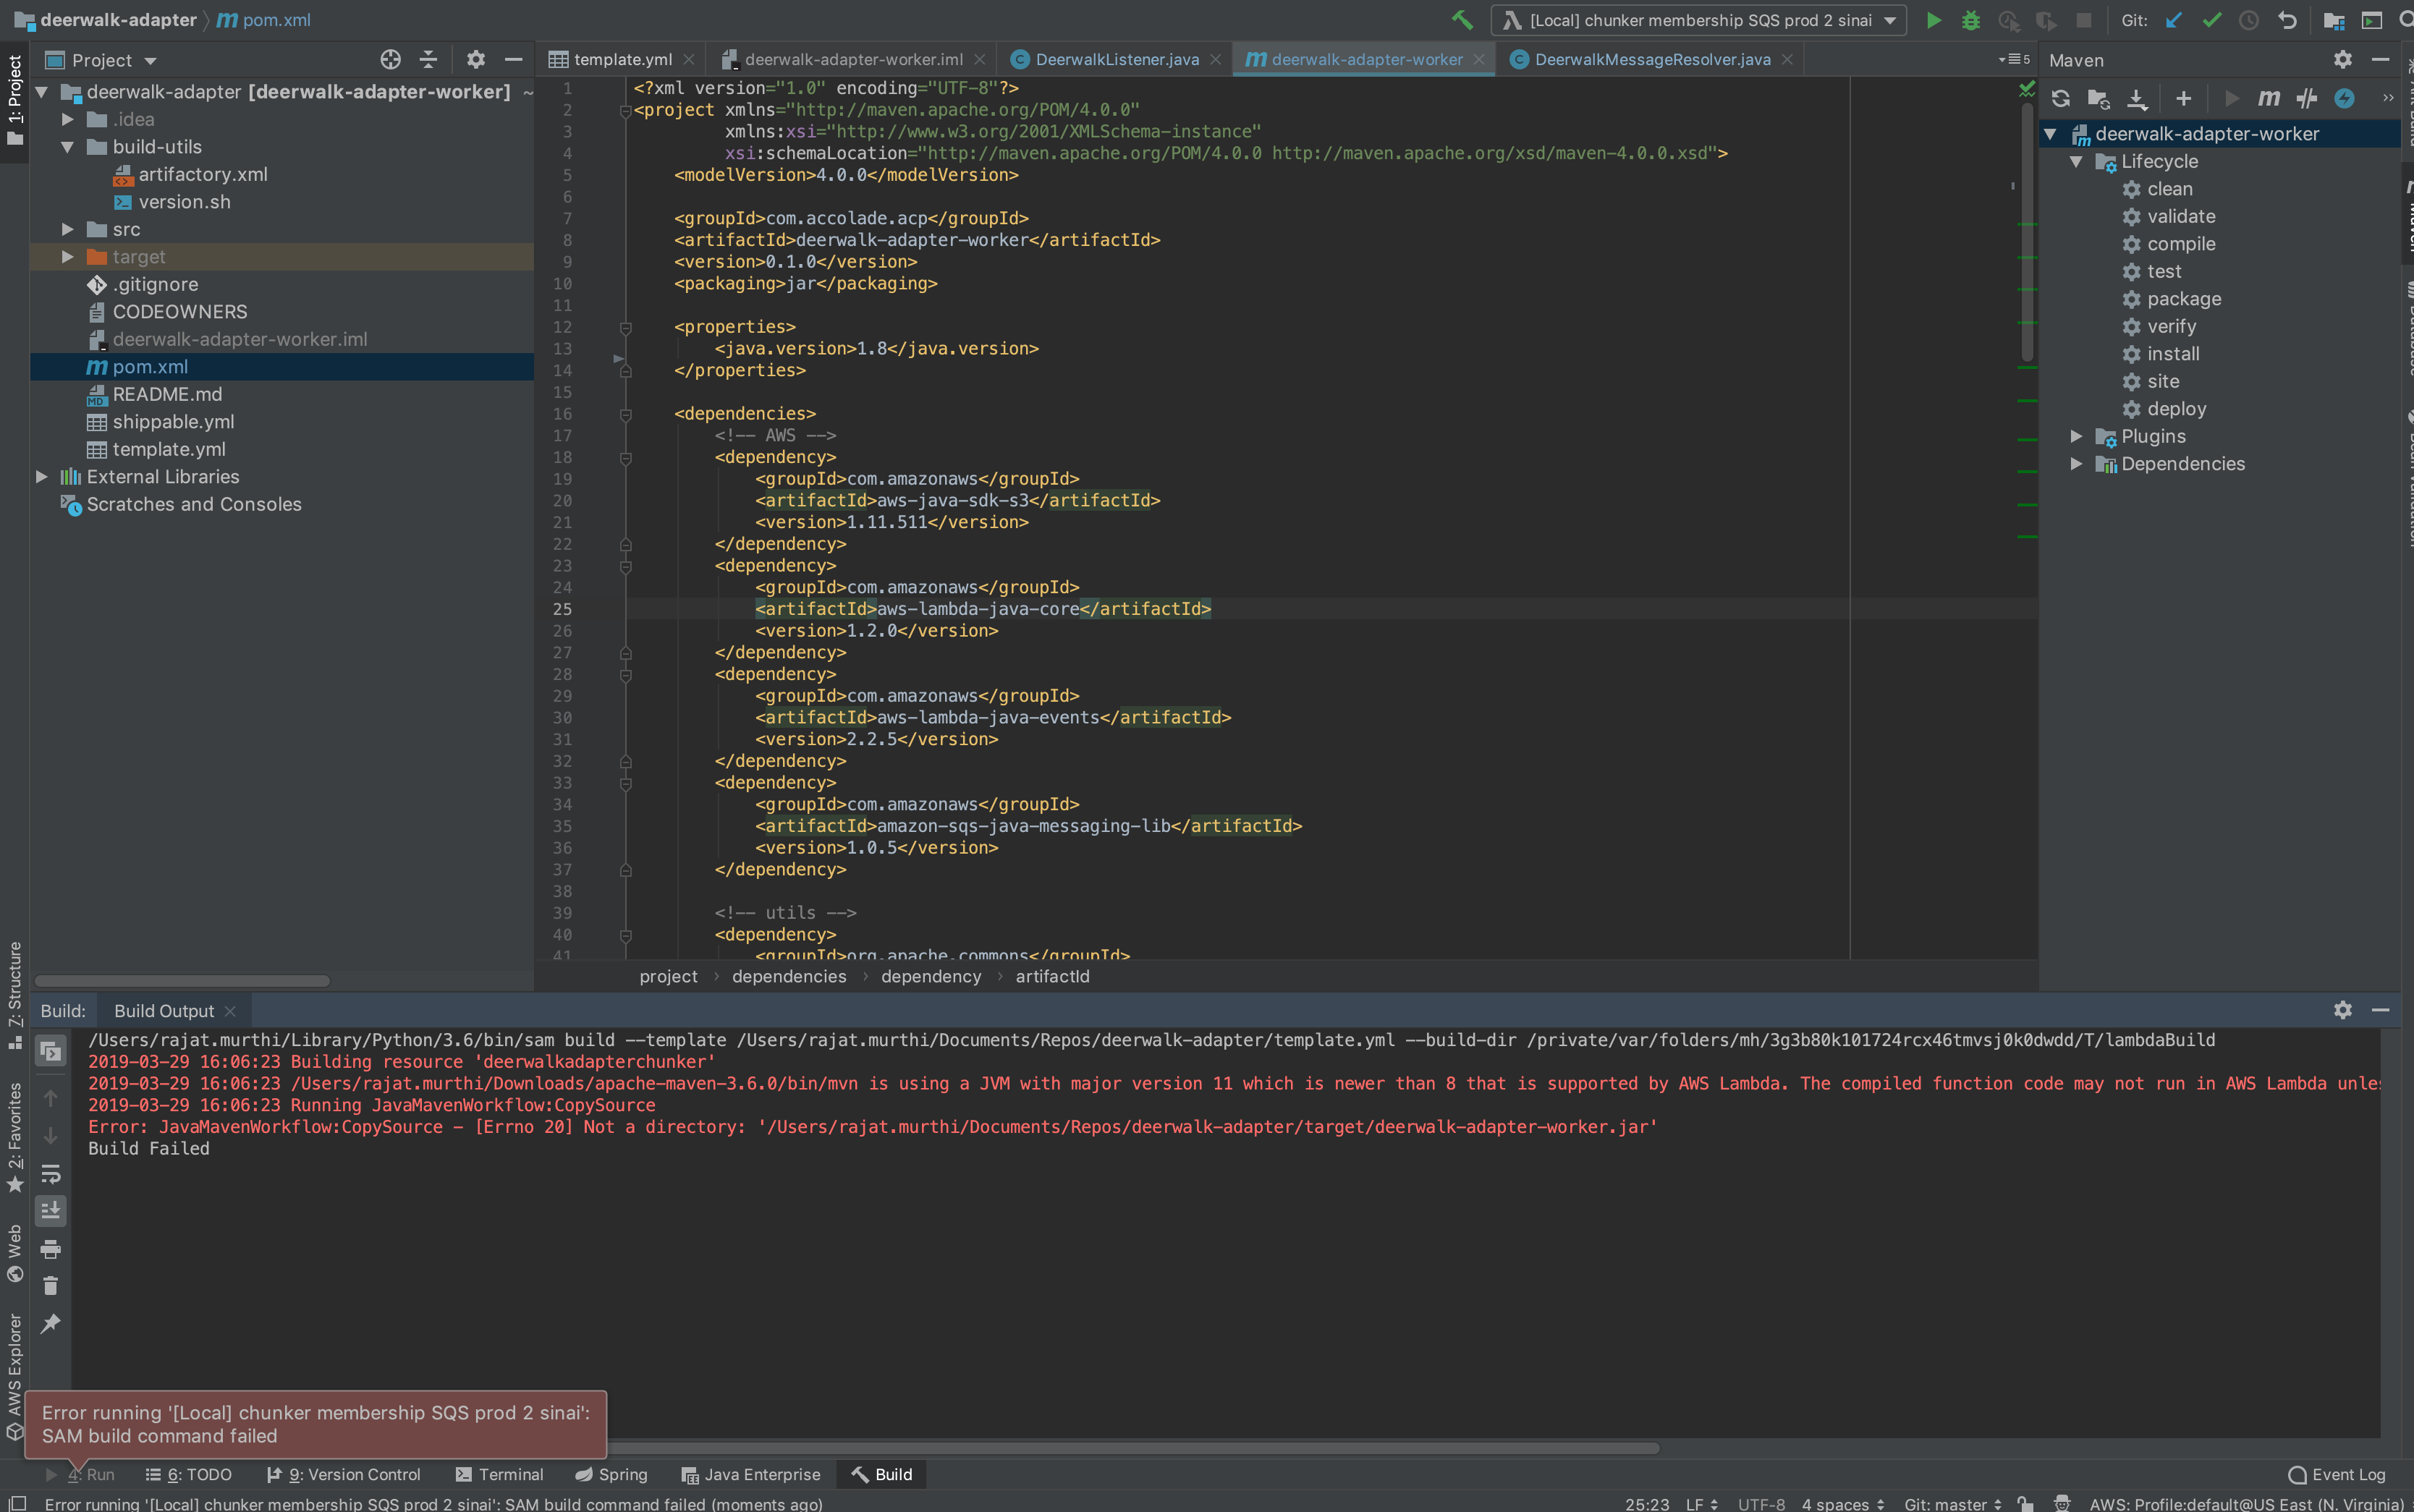
Task: Click the green Run button in toolbar
Action: 1933,20
